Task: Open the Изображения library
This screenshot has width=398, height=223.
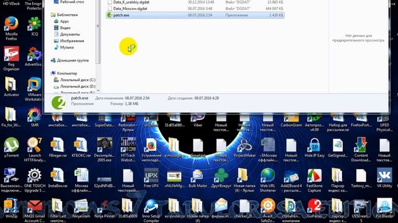Action: [69, 41]
